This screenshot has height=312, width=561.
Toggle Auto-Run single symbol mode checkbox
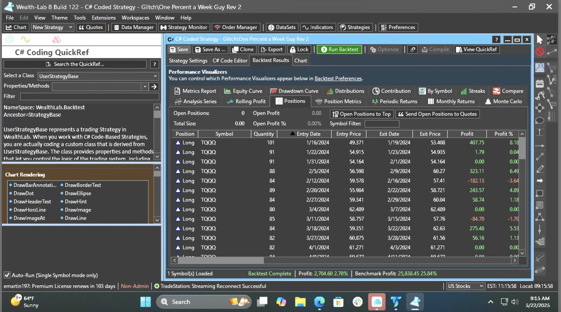pyautogui.click(x=7, y=275)
